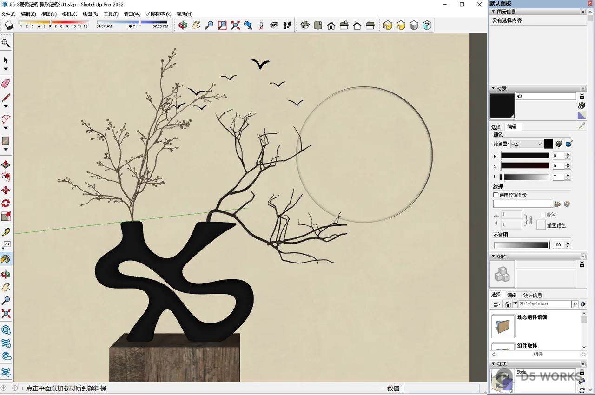Increase the L value stepper
This screenshot has width=595, height=395.
click(x=568, y=175)
